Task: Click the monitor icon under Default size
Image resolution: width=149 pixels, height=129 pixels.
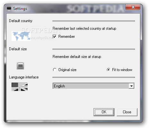Action: 20,66
